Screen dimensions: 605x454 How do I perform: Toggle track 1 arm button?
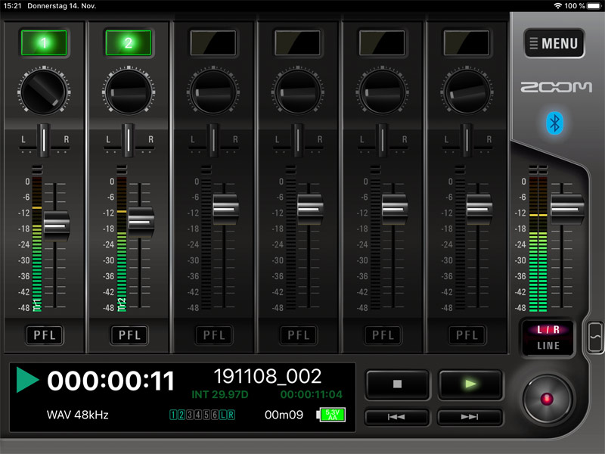pos(43,43)
